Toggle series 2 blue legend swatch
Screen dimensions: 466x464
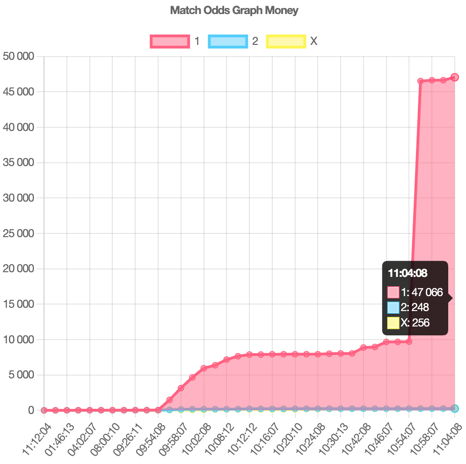227,42
